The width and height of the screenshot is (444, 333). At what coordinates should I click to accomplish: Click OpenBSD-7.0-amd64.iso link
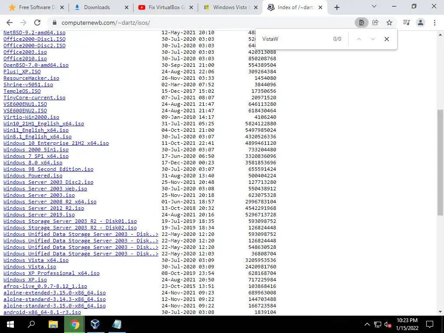point(36,65)
